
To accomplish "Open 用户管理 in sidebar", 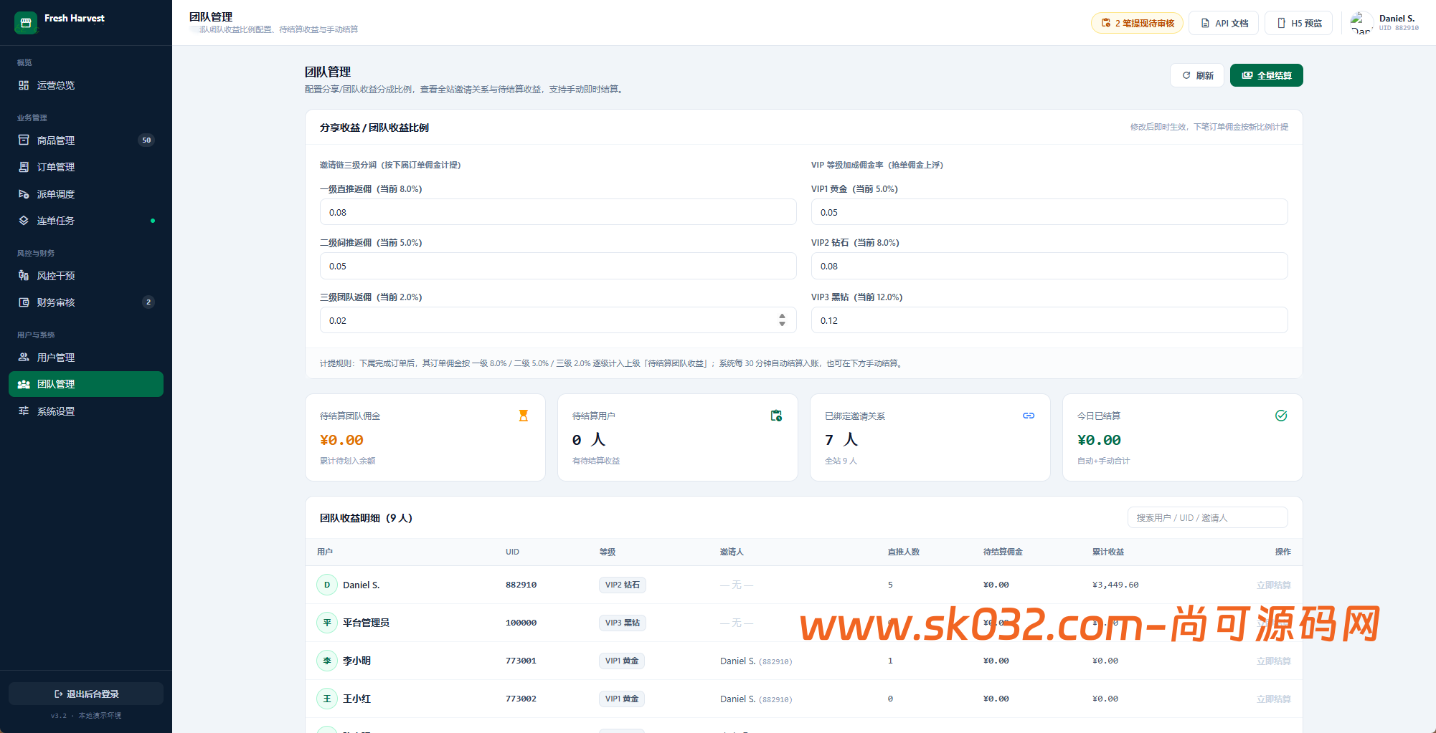I will click(x=86, y=358).
